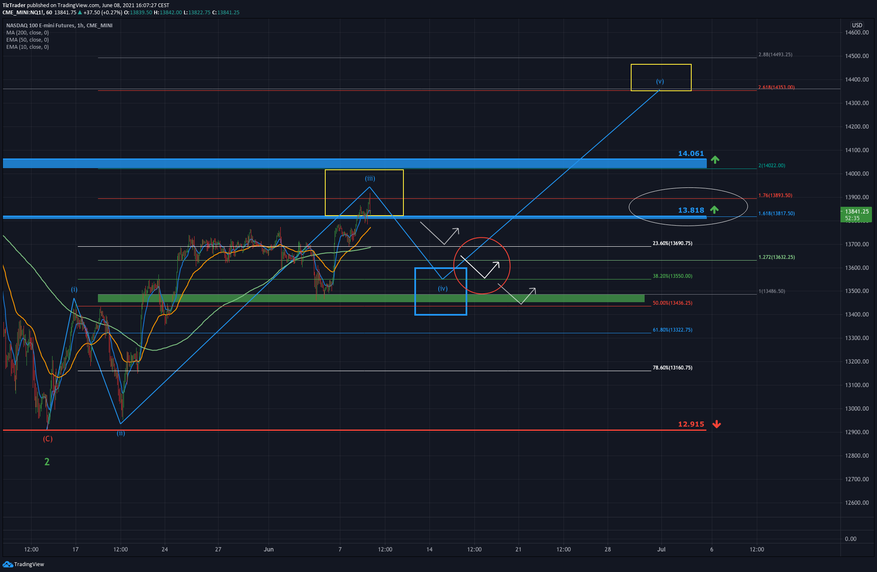Click the TizTrader author name
The width and height of the screenshot is (877, 572).
click(x=14, y=5)
